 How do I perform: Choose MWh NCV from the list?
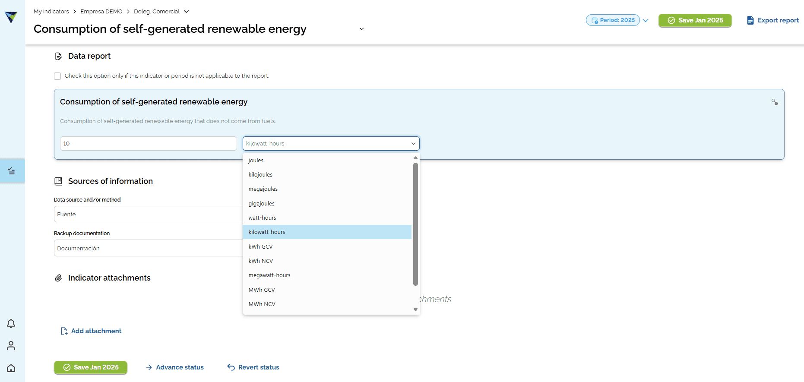(x=327, y=304)
